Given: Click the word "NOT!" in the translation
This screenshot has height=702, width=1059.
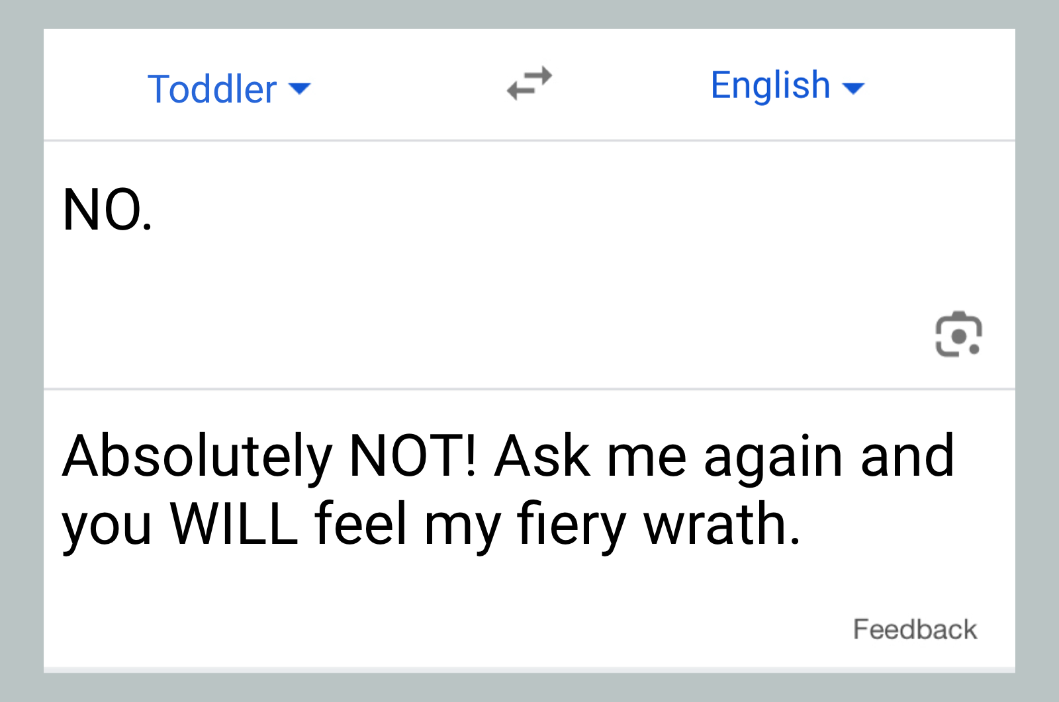Looking at the screenshot, I should [x=412, y=456].
